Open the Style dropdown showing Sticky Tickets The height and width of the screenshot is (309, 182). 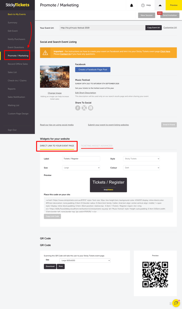(141, 159)
